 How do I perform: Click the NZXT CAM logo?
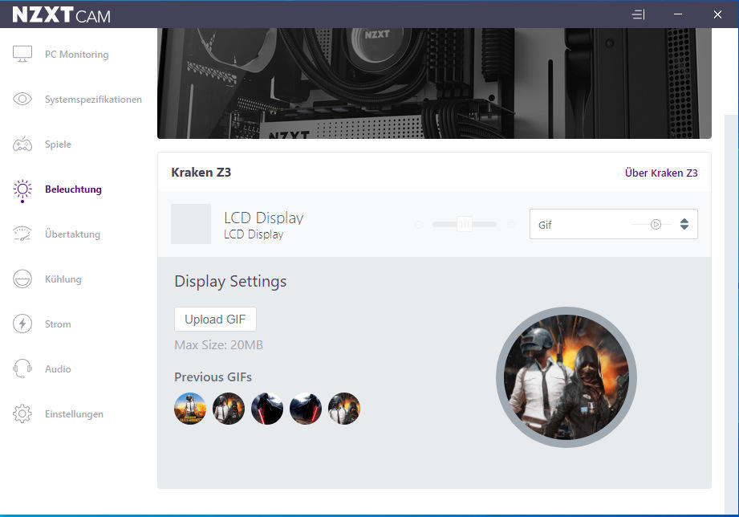point(61,14)
